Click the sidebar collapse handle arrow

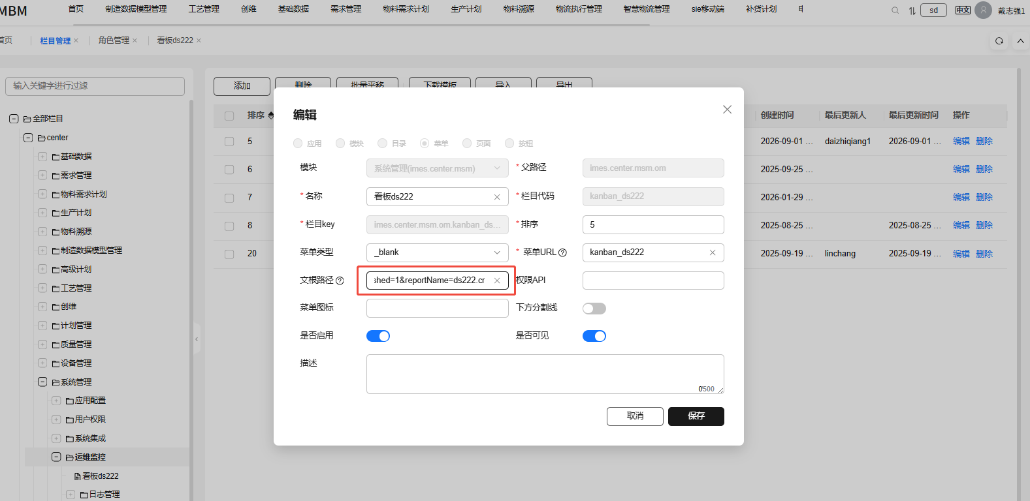196,339
